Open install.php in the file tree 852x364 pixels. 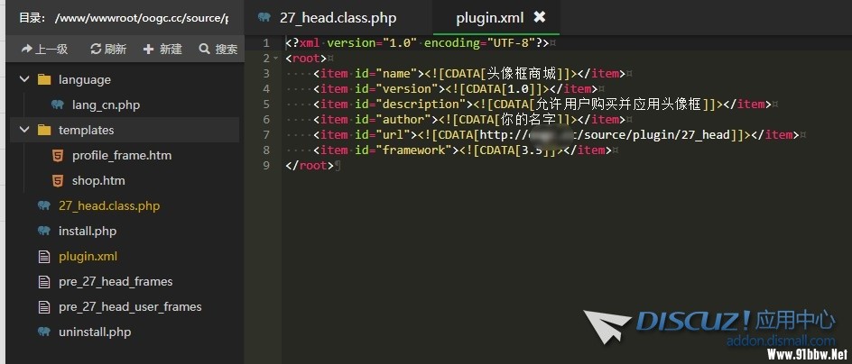click(x=88, y=231)
